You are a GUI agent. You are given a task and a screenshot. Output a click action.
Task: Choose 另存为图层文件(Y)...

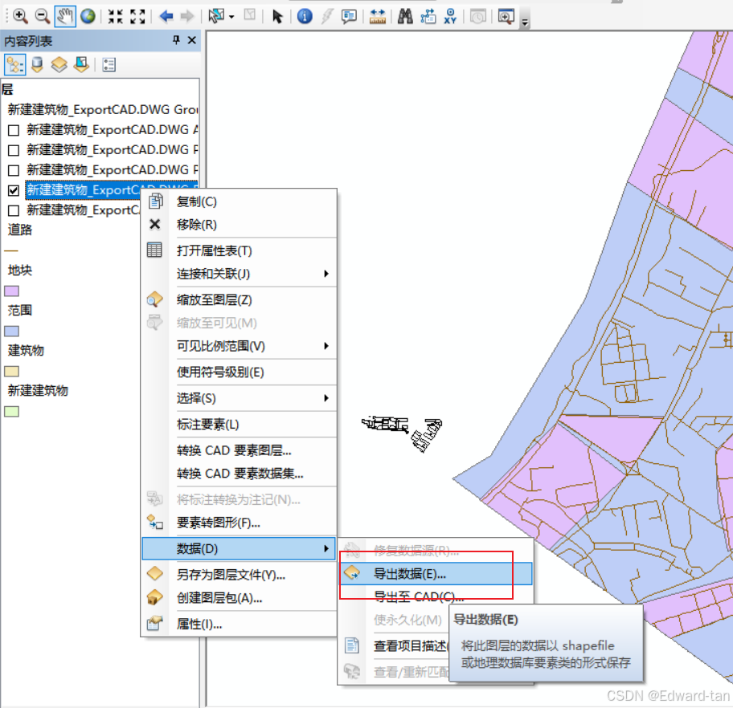point(239,575)
